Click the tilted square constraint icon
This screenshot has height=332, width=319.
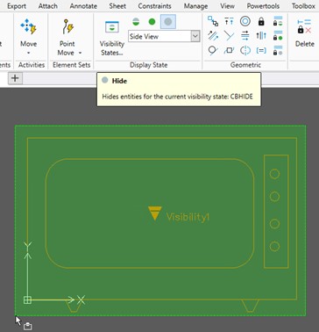click(x=229, y=50)
